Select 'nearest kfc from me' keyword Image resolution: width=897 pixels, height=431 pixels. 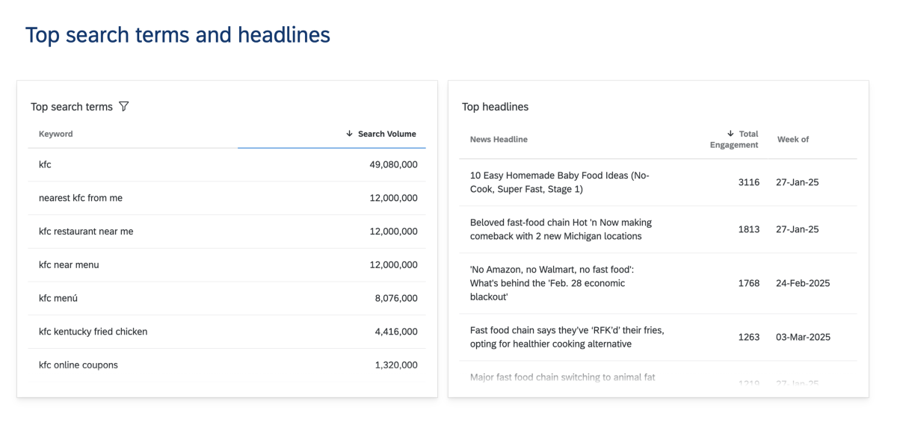coord(81,198)
